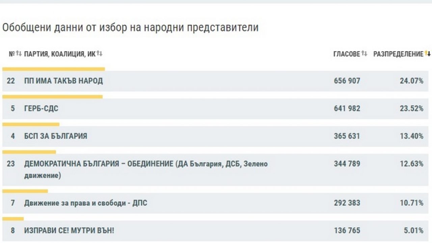
Task: Click the sort arrows beside the № column
Action: 19,54
